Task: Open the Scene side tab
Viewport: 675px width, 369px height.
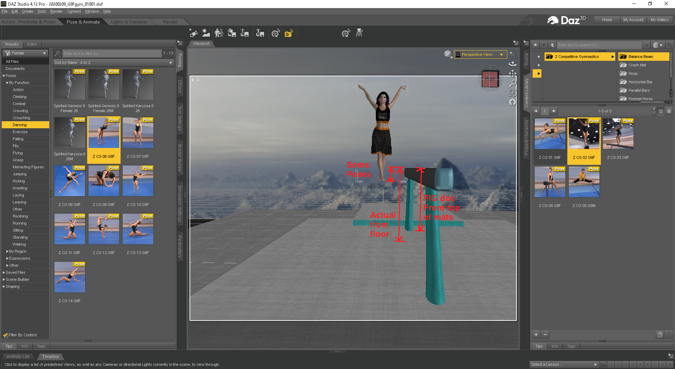Action: 526,59
